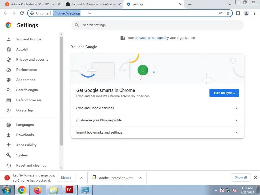Expand Import bookmarks and settings row
This screenshot has height=195, width=260.
click(x=157, y=133)
